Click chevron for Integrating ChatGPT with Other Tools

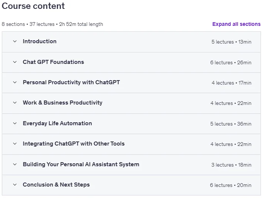[x=15, y=144]
